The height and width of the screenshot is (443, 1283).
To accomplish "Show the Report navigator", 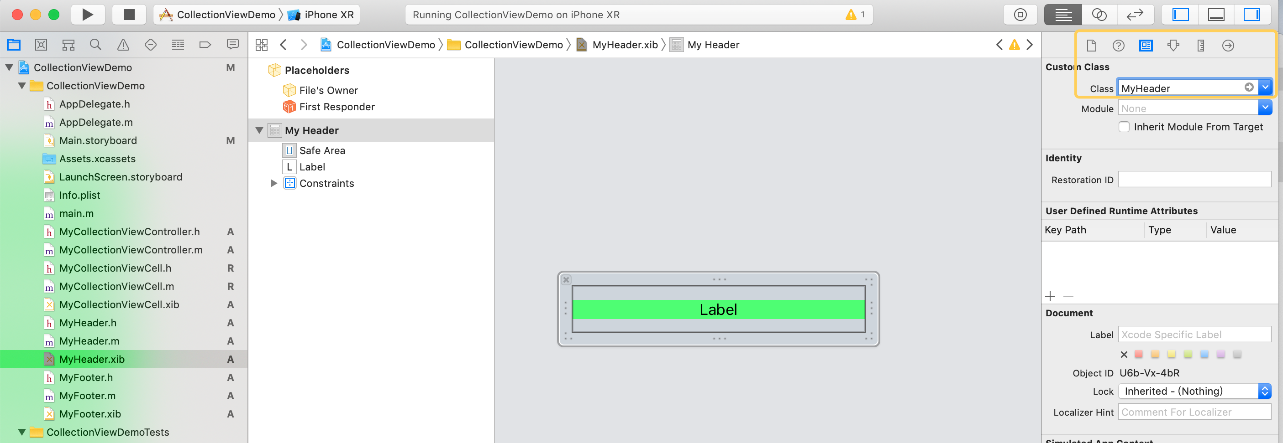I will (232, 45).
